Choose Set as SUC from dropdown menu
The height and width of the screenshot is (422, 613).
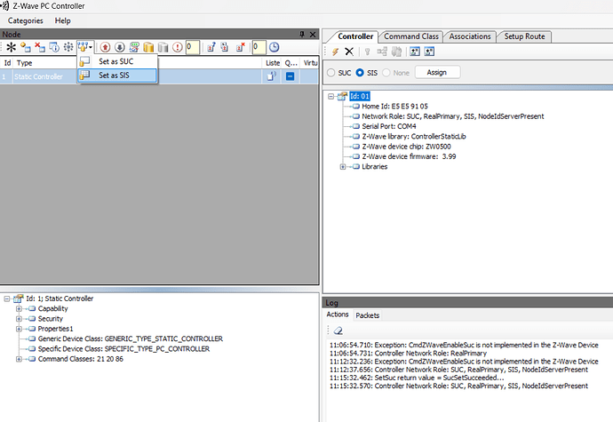point(117,61)
